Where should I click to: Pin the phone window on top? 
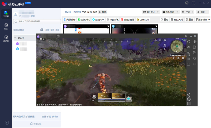tap(186, 36)
